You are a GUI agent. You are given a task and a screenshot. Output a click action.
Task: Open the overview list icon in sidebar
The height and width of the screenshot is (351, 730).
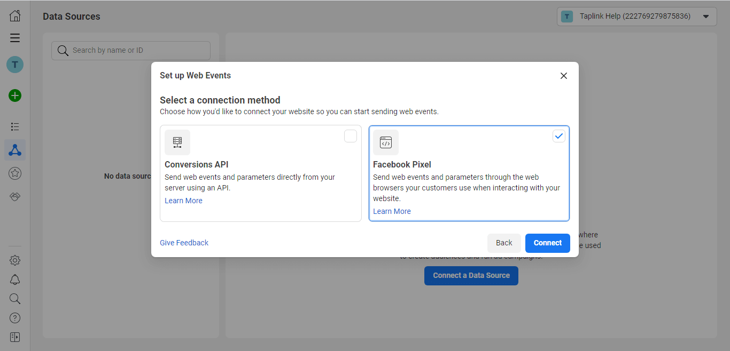[15, 126]
